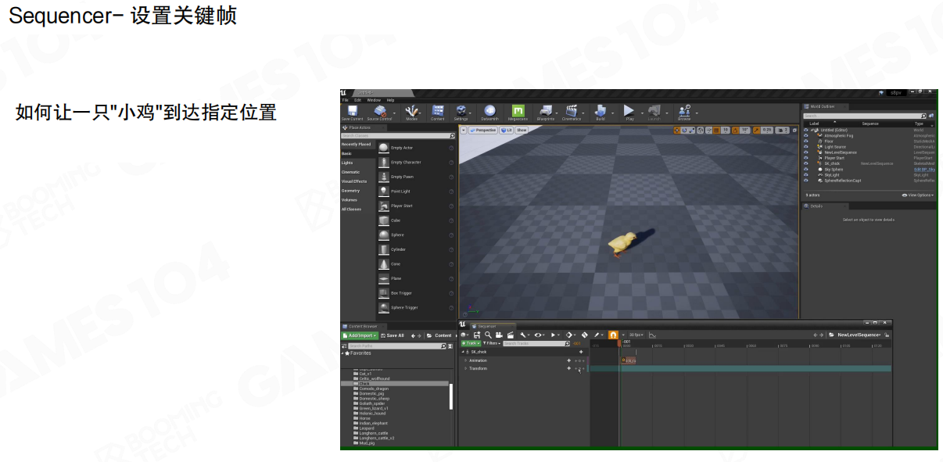The image size is (943, 462).
Task: Click the Datasmith toolbar icon
Action: click(489, 112)
